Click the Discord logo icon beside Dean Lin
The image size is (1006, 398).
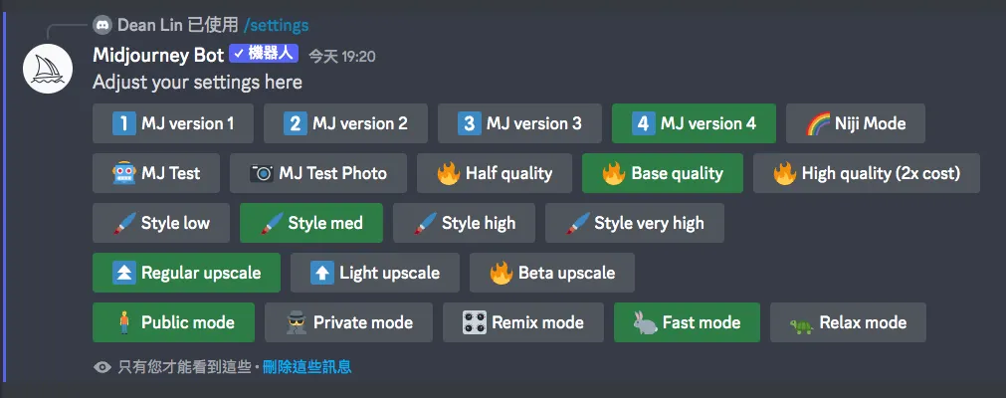pyautogui.click(x=102, y=25)
